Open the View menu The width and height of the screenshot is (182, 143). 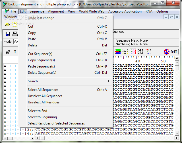point(71,11)
